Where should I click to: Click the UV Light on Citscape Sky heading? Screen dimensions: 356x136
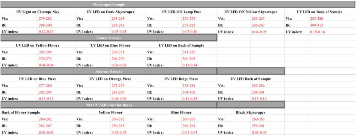coord(38,12)
